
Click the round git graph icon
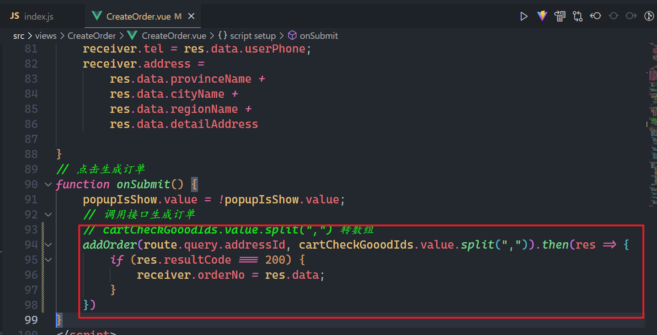(x=649, y=16)
